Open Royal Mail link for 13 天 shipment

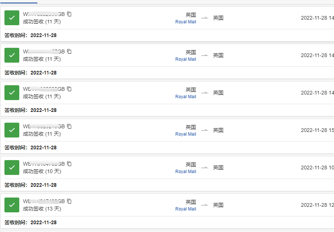[186, 209]
